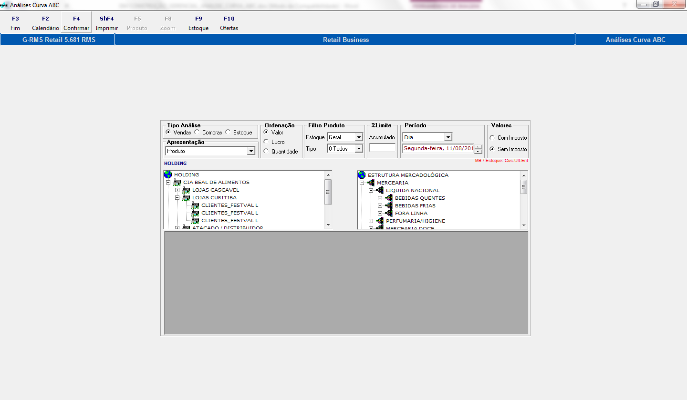The height and width of the screenshot is (400, 687).
Task: Select MERCEARIA DOCE tree row
Action: click(410, 228)
